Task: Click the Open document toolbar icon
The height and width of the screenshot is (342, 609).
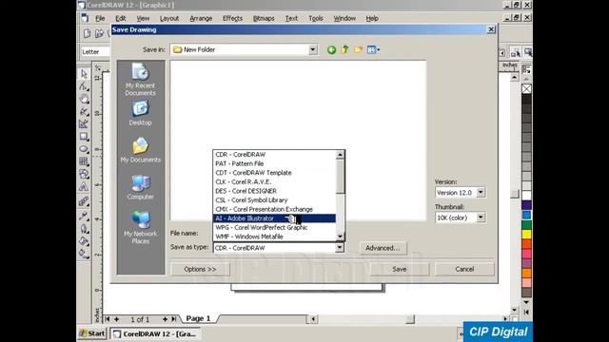Action: click(x=99, y=33)
